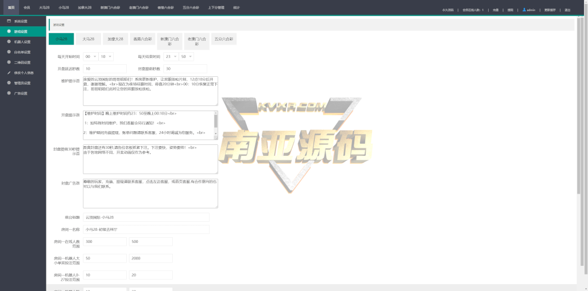
Task: Open 上下分管理 in the top navigation
Action: pos(216,7)
